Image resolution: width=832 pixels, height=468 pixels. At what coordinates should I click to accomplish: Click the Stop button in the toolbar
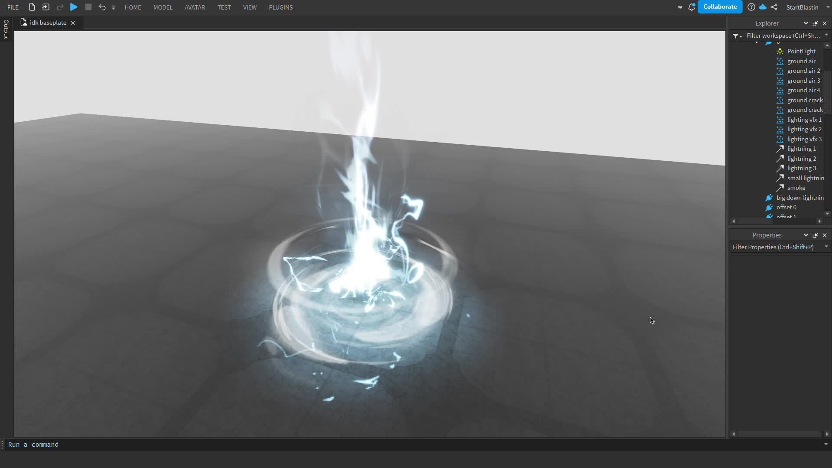88,7
